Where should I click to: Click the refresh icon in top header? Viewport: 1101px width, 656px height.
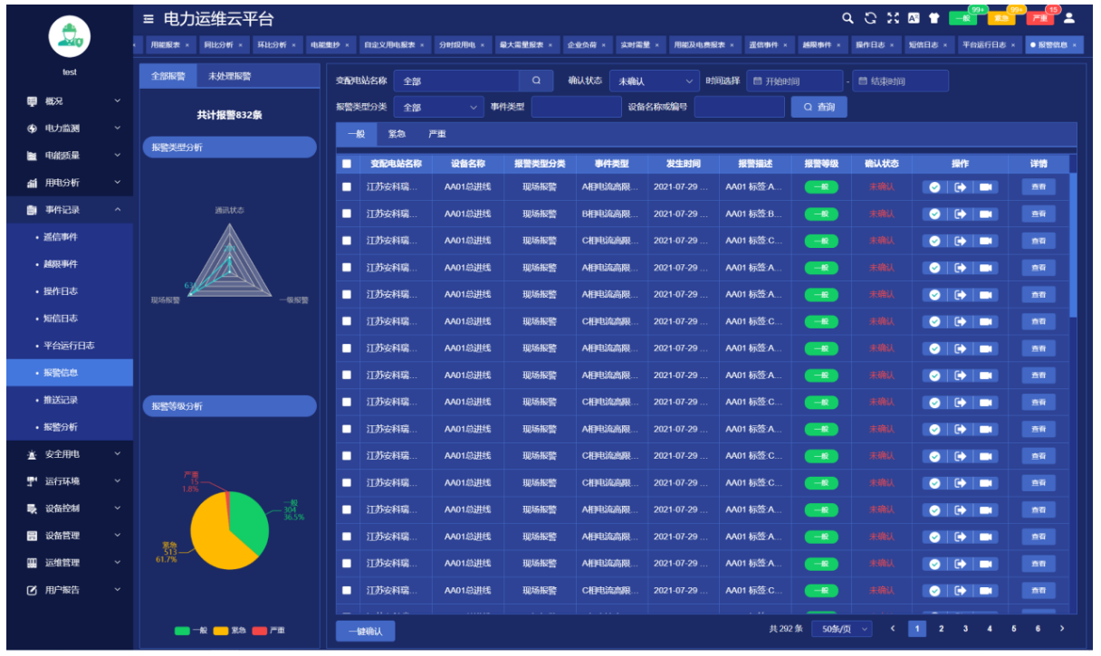pos(870,18)
